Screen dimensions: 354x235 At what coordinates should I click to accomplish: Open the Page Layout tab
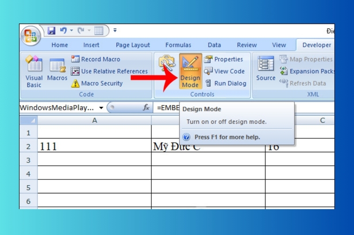(133, 45)
